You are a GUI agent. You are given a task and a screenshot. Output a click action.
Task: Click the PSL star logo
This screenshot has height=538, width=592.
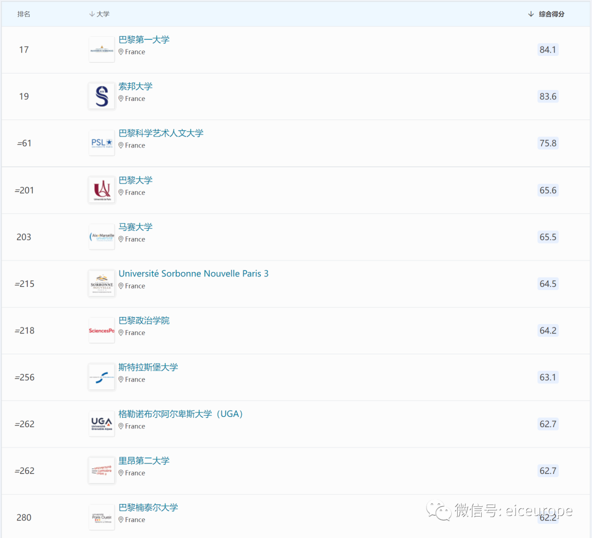[101, 143]
